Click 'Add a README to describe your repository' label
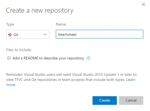The width and height of the screenshot is (150, 111). pos(48,58)
